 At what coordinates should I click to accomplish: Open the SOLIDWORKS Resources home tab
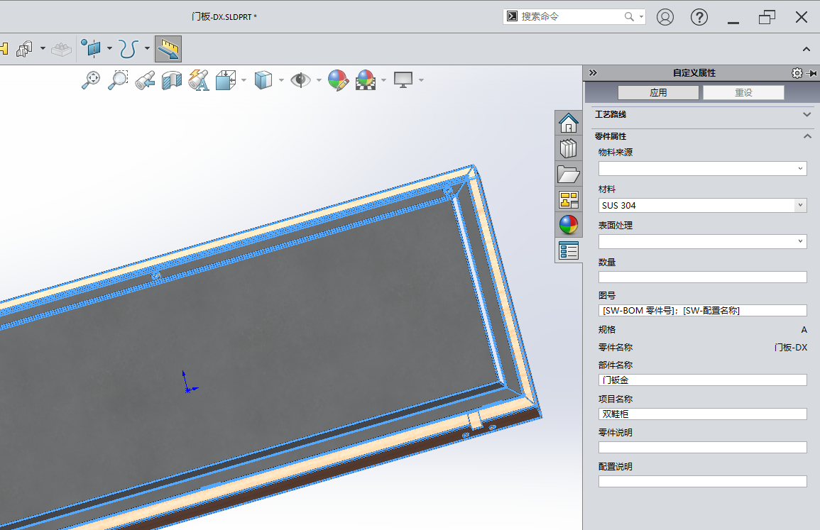coord(569,123)
